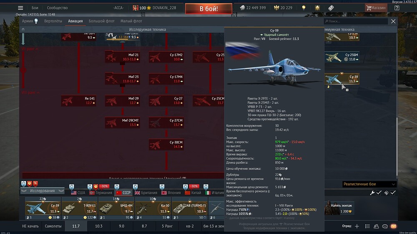This screenshot has height=234, width=417.
Task: Select the Самолеты preset button
Action: coord(53,227)
